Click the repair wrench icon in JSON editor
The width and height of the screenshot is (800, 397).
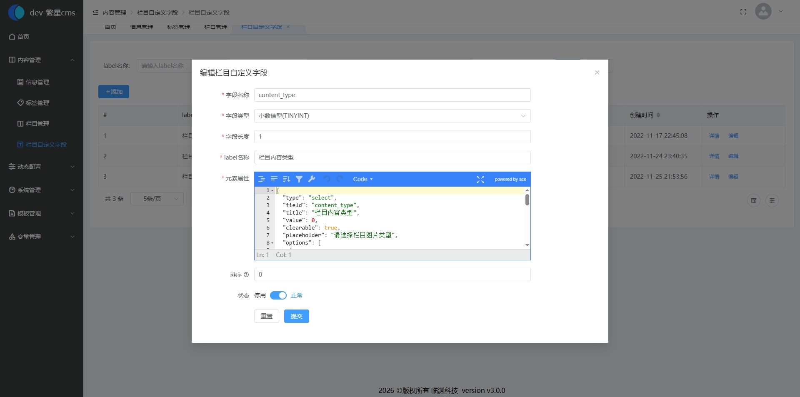(311, 179)
